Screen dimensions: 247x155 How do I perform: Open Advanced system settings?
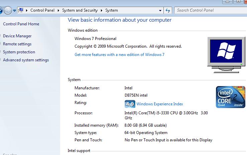(x=26, y=60)
